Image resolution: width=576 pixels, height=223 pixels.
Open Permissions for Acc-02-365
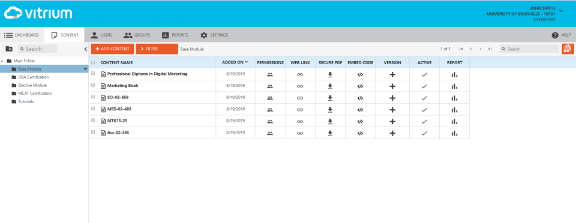point(270,133)
